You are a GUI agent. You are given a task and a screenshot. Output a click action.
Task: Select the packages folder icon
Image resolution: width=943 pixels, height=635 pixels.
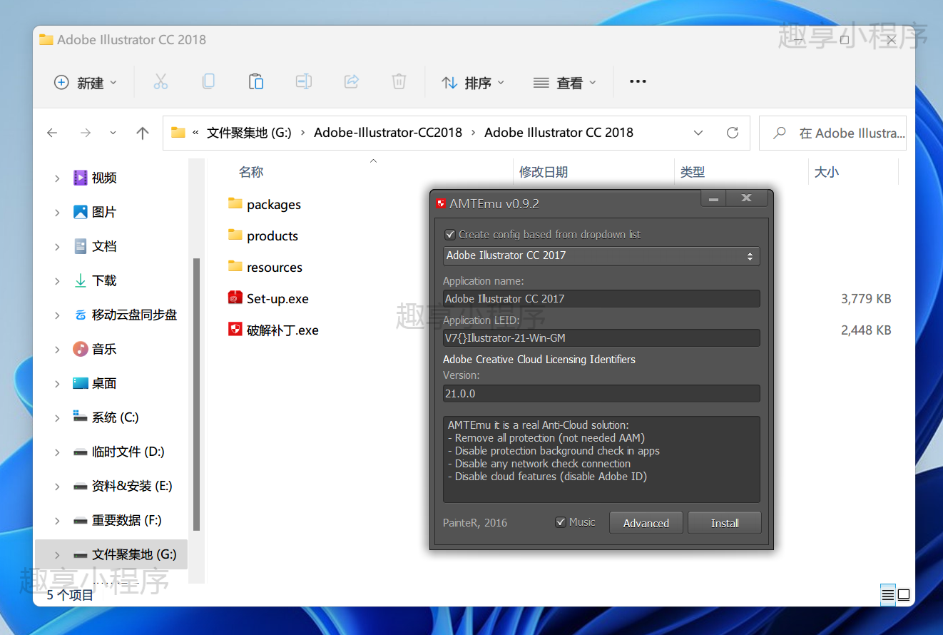235,204
